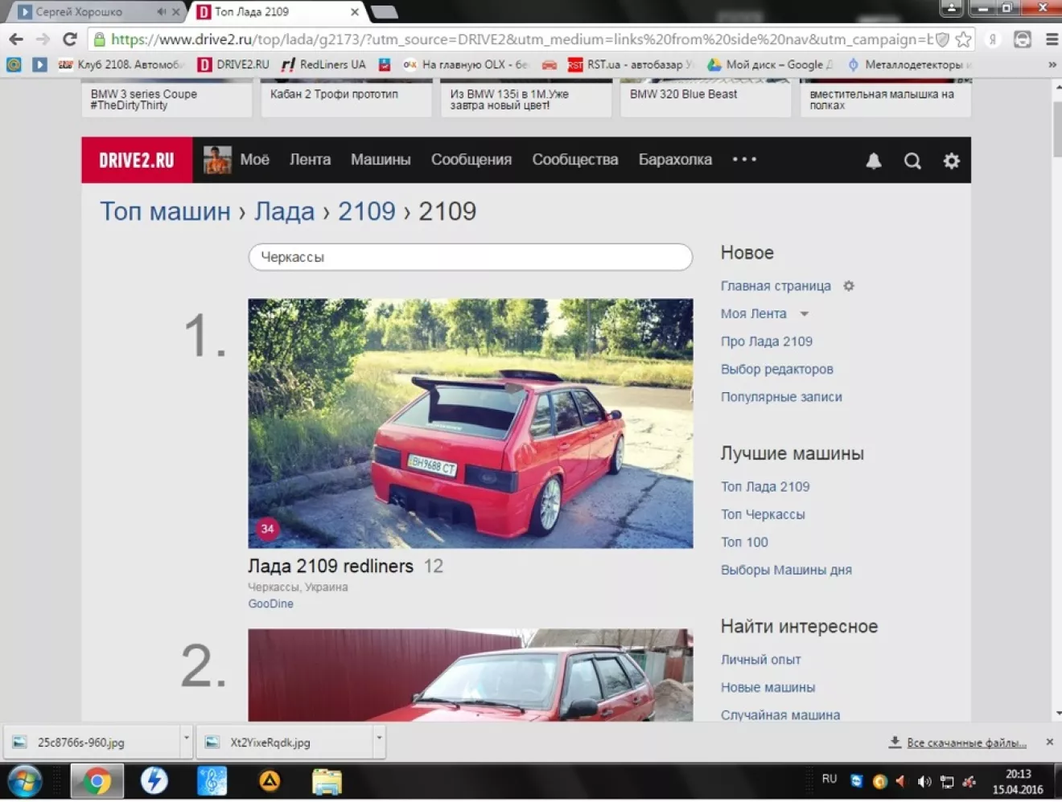
Task: Open the 34 photos badge on first car
Action: (x=267, y=529)
